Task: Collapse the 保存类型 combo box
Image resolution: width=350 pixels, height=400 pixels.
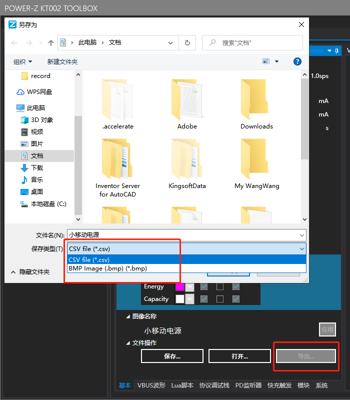Action: click(x=302, y=248)
